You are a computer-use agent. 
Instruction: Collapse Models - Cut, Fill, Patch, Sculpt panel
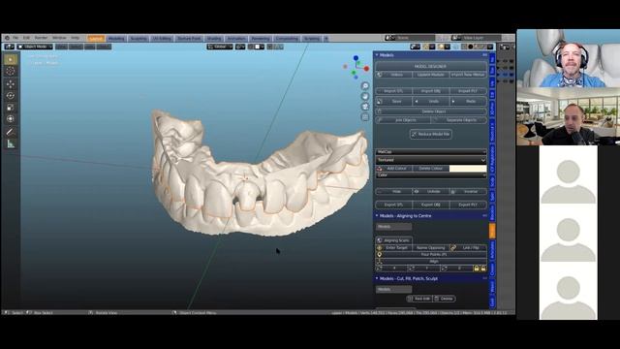coord(431,278)
